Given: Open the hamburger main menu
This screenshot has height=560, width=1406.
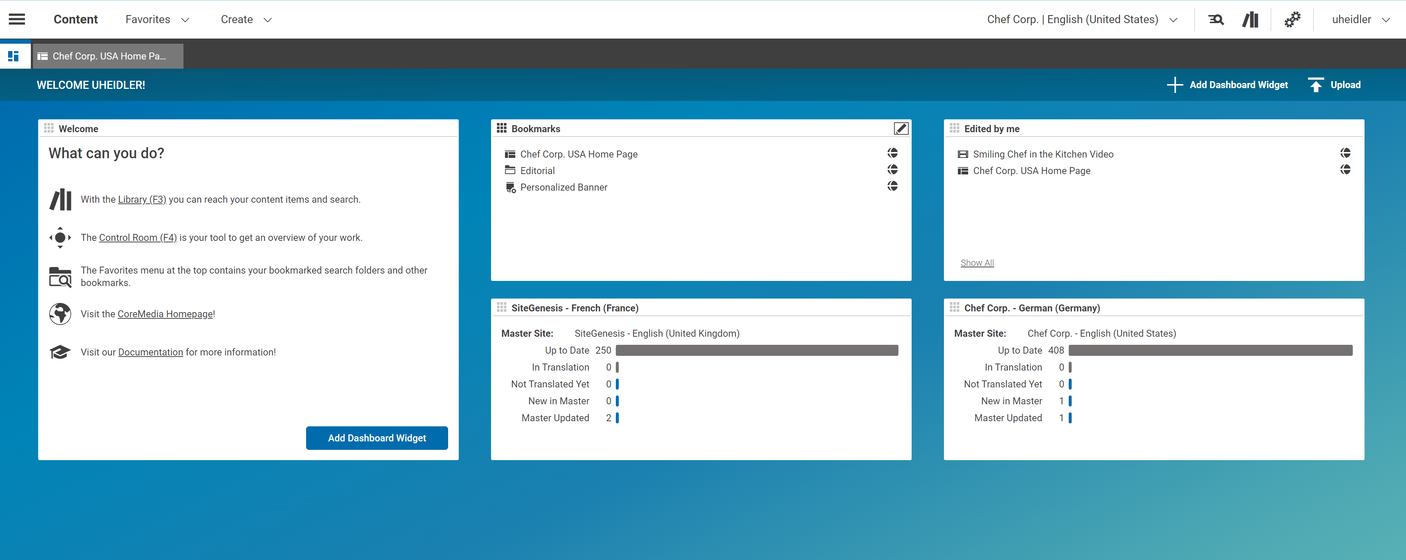Looking at the screenshot, I should coord(17,20).
